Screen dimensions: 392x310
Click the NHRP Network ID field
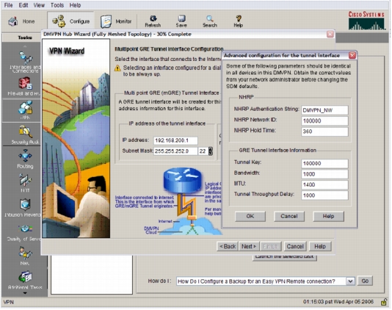(324, 121)
